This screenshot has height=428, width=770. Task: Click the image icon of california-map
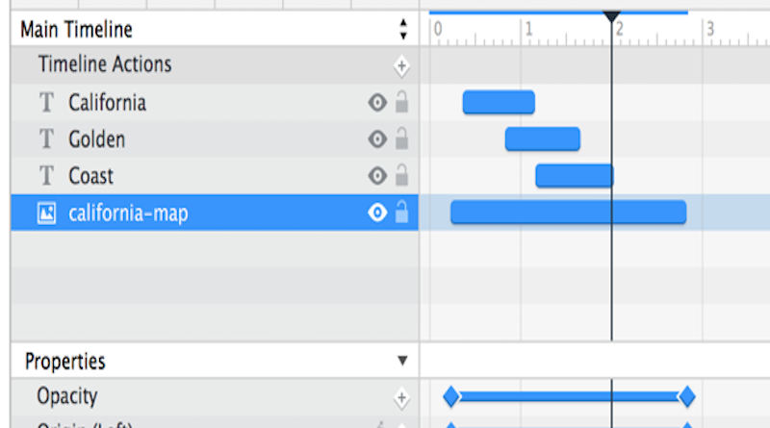click(46, 213)
